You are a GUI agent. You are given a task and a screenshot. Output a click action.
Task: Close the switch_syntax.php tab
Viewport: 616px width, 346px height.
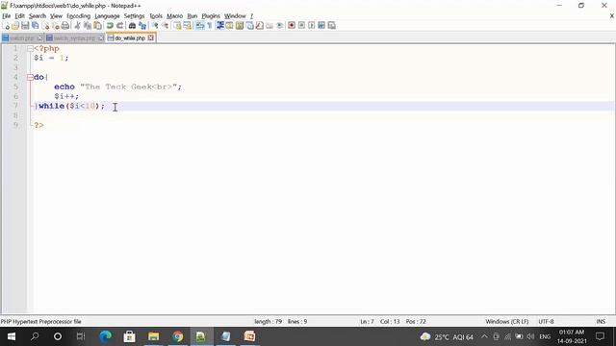click(101, 38)
